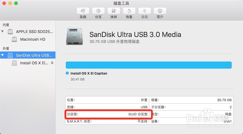
Task: Open the Partition (分区) tool
Action: tap(98, 11)
